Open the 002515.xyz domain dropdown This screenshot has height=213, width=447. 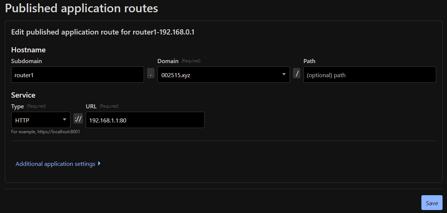(x=223, y=75)
